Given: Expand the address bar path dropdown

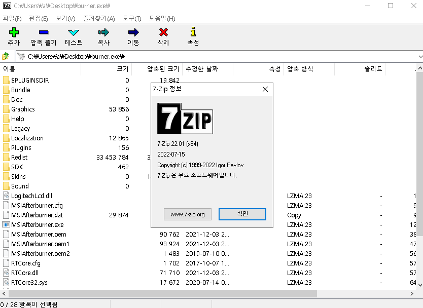Looking at the screenshot, I should (420, 56).
